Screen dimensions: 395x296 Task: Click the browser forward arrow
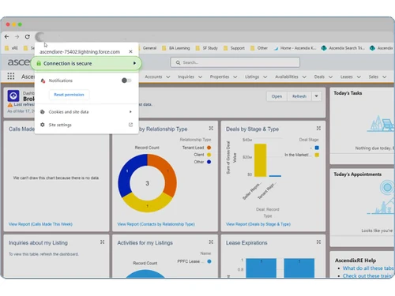click(x=17, y=37)
